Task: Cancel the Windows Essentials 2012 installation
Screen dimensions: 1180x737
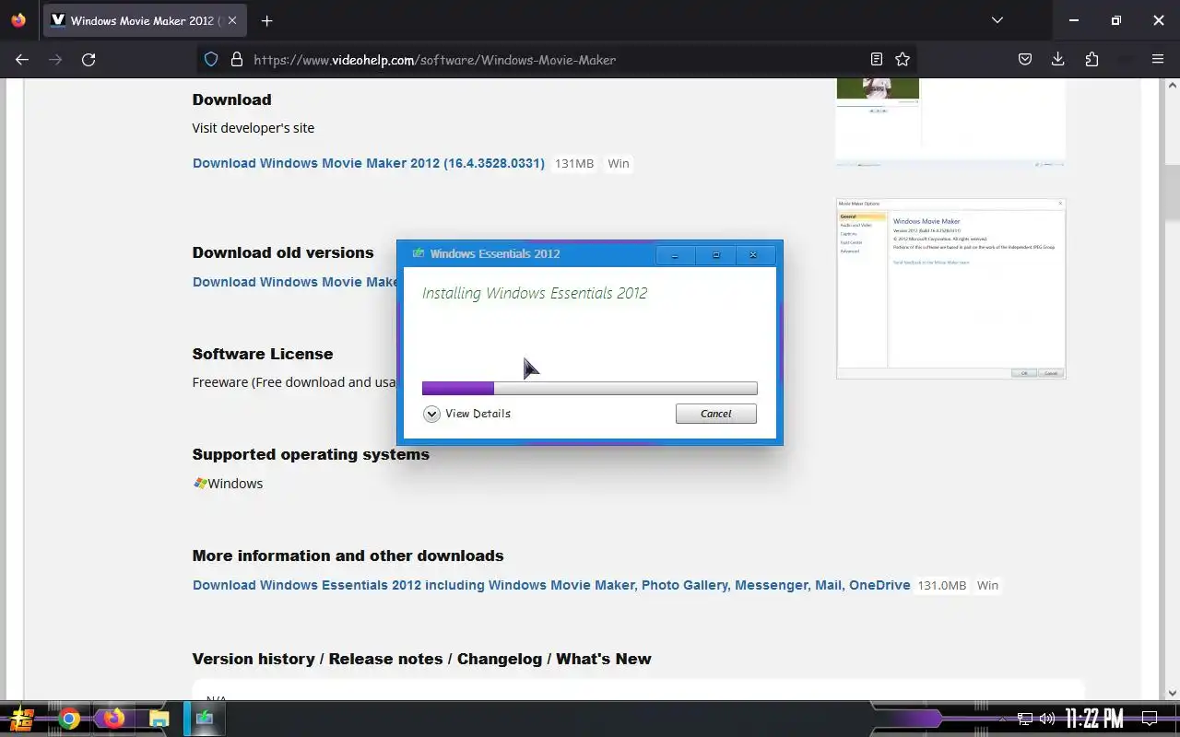Action: click(x=716, y=414)
